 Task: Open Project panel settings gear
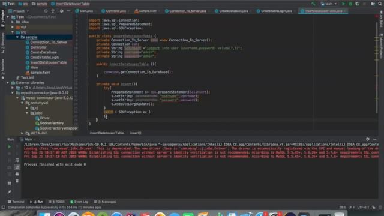[x=61, y=11]
